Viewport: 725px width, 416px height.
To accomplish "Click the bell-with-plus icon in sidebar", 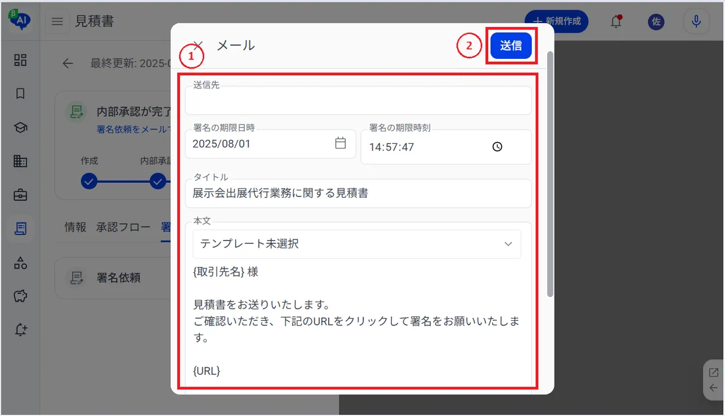I will (x=20, y=330).
